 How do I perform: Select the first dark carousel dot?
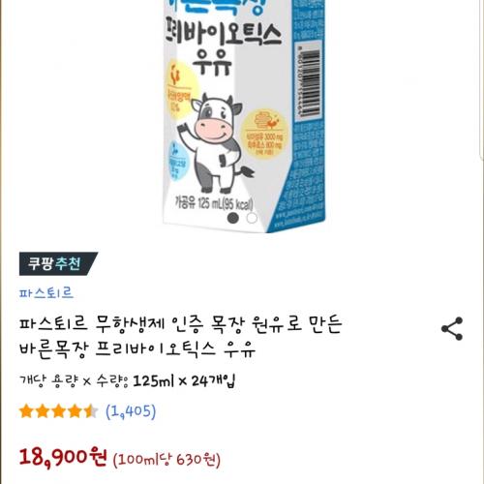[233, 218]
